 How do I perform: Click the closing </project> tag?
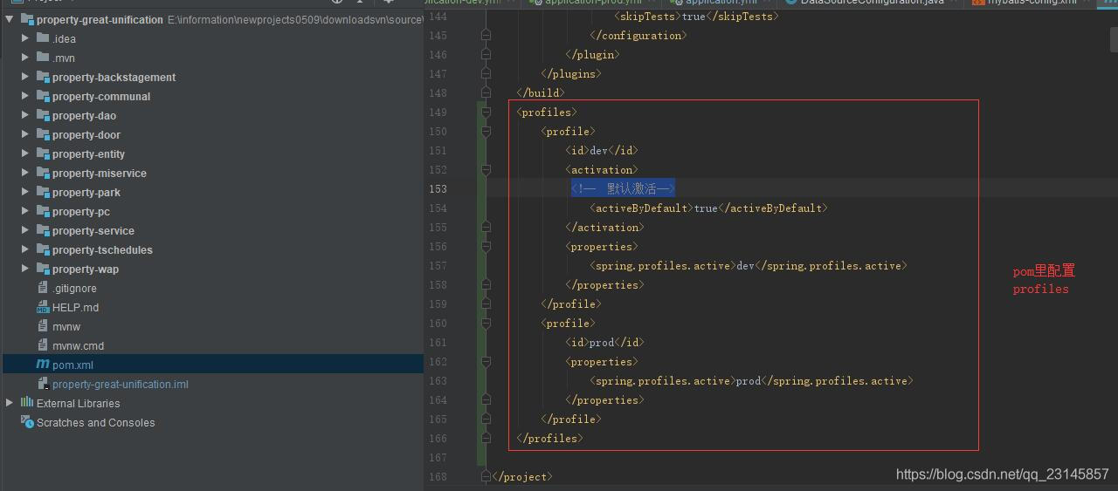coord(522,476)
